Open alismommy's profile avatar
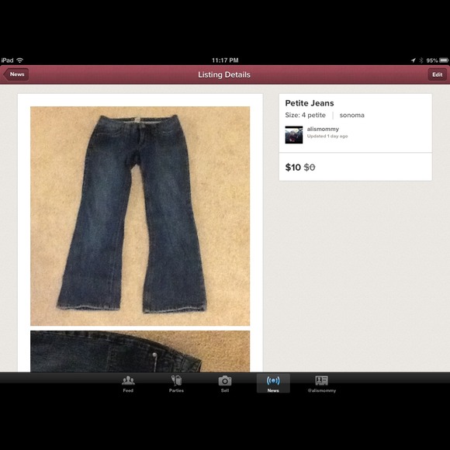This screenshot has height=450, width=450. click(x=293, y=134)
